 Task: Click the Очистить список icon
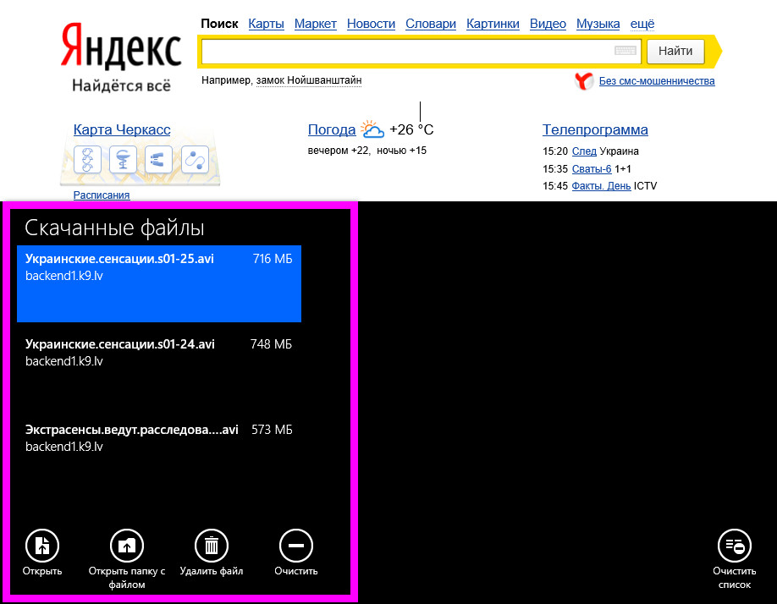tap(735, 546)
